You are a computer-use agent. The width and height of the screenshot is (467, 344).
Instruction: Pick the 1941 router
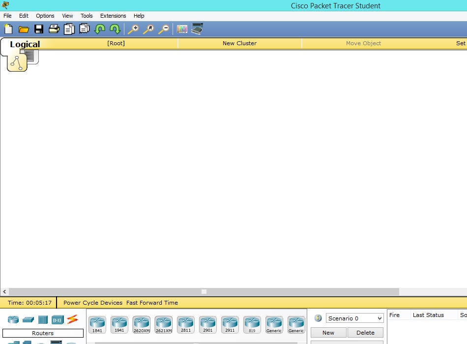[119, 325]
